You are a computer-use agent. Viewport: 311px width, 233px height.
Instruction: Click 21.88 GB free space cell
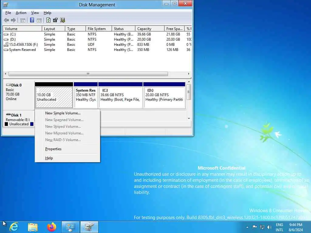[x=173, y=34]
